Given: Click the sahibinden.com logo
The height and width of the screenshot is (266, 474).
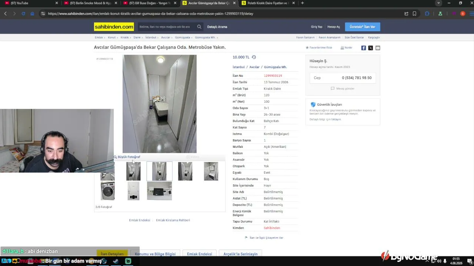Looking at the screenshot, I should (114, 27).
